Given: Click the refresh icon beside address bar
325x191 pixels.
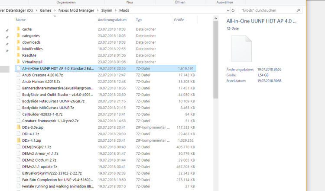Looking at the screenshot, I should tap(233, 10).
